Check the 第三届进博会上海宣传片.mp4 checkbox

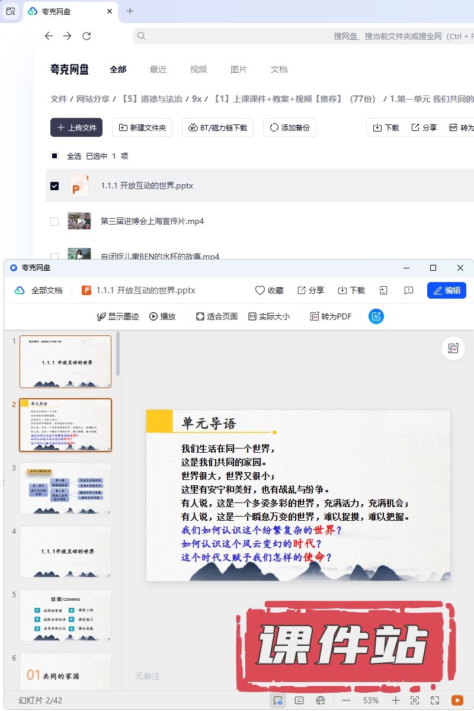pyautogui.click(x=55, y=221)
